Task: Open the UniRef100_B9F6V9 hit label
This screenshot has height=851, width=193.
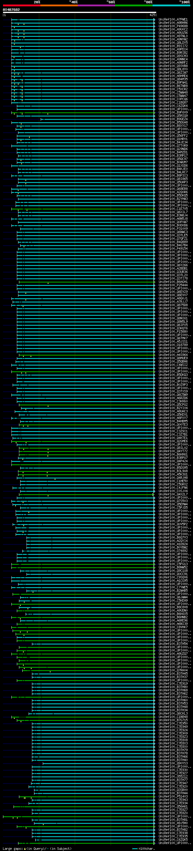Action: (173, 112)
